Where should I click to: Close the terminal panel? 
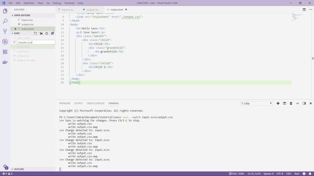311,103
